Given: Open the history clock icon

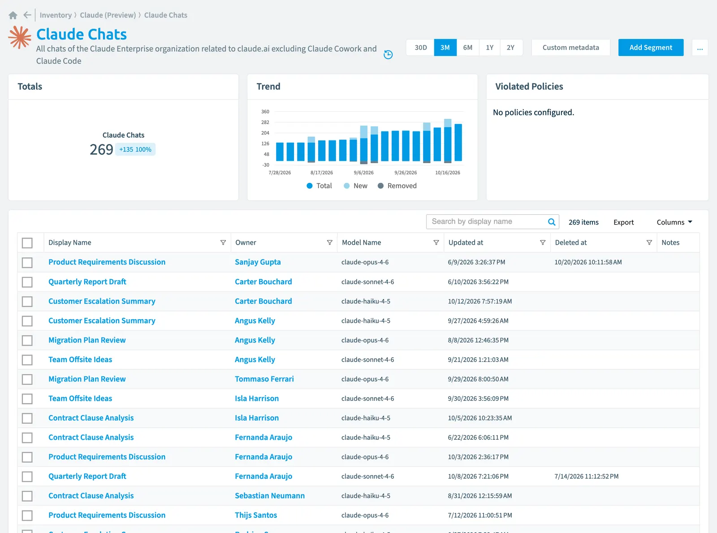Looking at the screenshot, I should (x=388, y=55).
